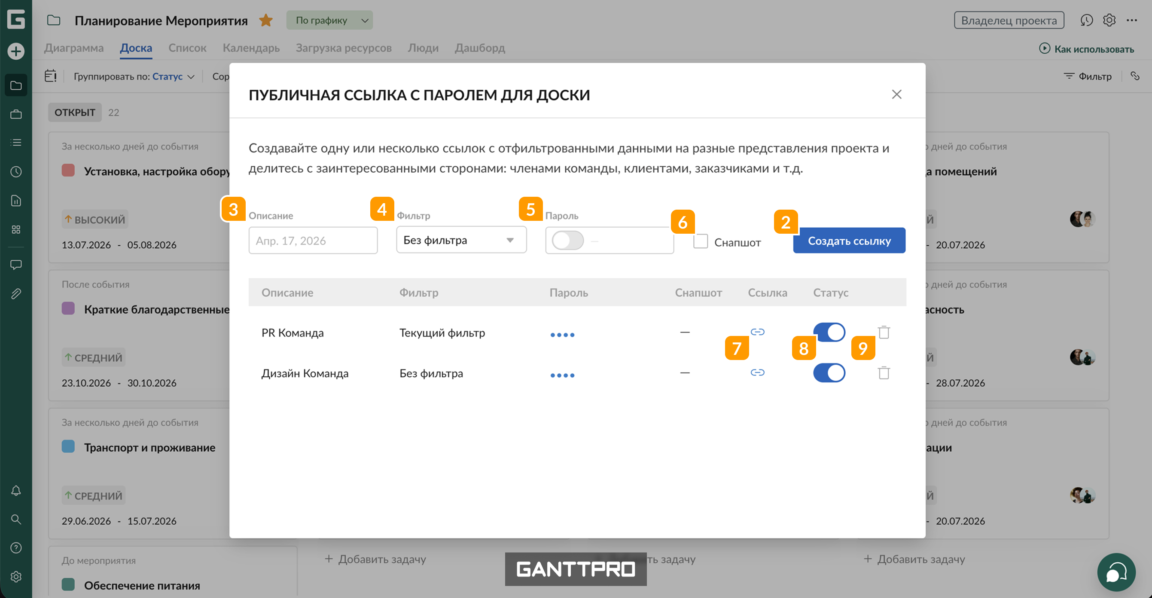Switch to the Календарь tab
This screenshot has height=598, width=1152.
click(251, 48)
